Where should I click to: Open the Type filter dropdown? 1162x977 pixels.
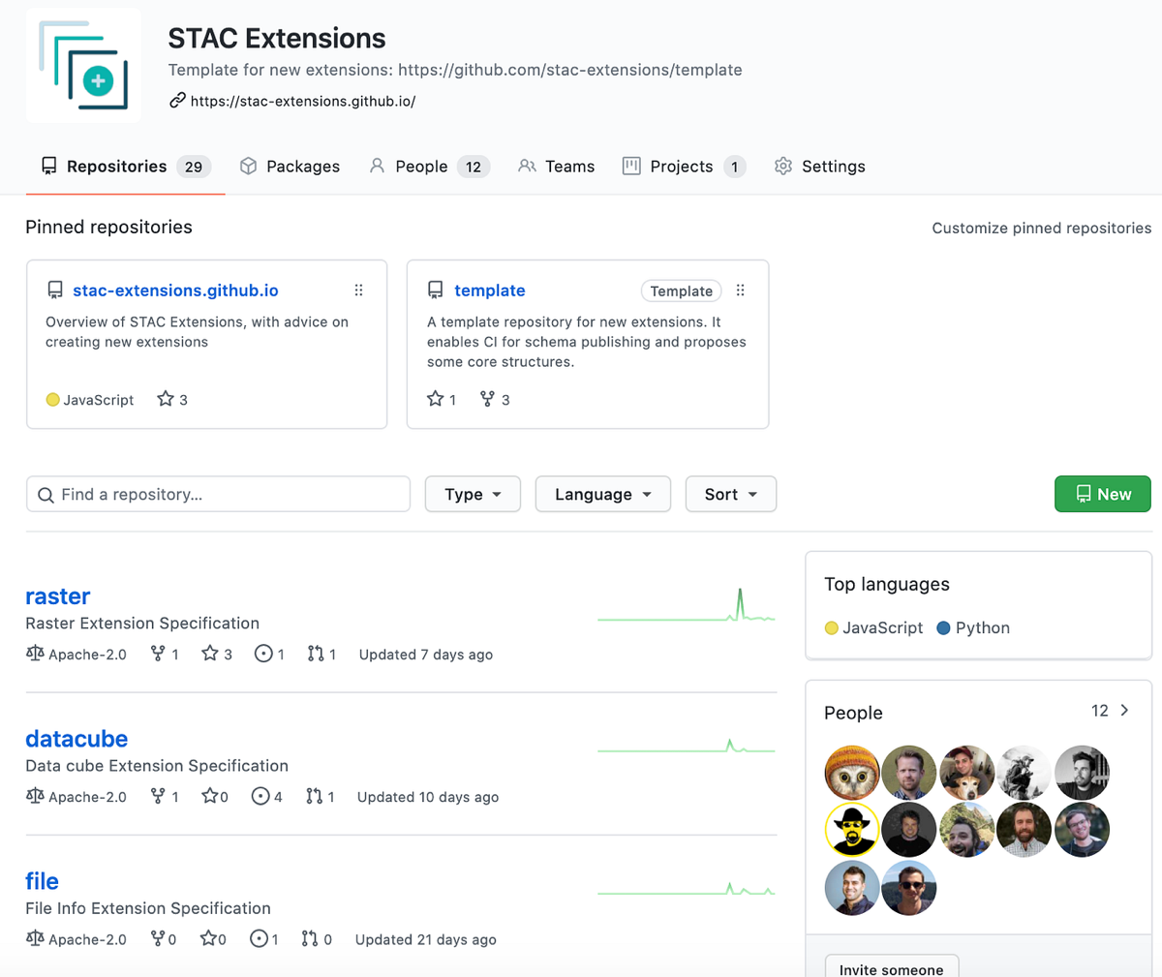473,494
